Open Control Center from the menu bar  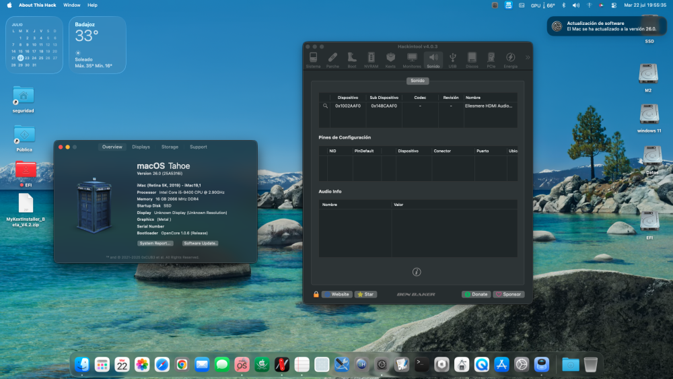click(x=614, y=5)
